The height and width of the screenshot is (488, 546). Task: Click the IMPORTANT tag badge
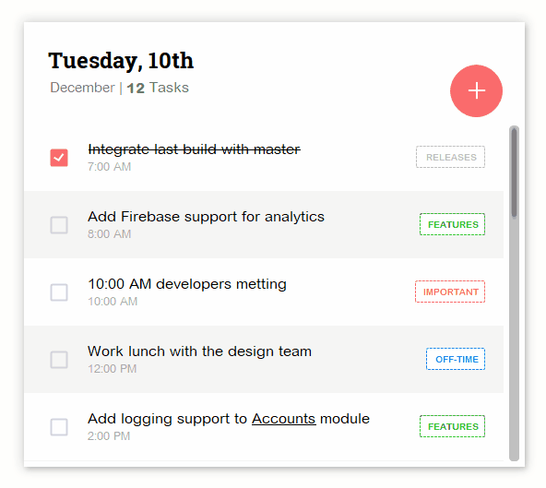[x=450, y=292]
